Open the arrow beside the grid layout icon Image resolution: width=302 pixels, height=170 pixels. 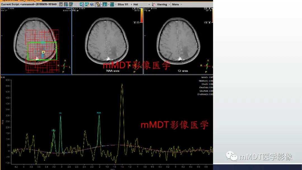[x=115, y=4]
